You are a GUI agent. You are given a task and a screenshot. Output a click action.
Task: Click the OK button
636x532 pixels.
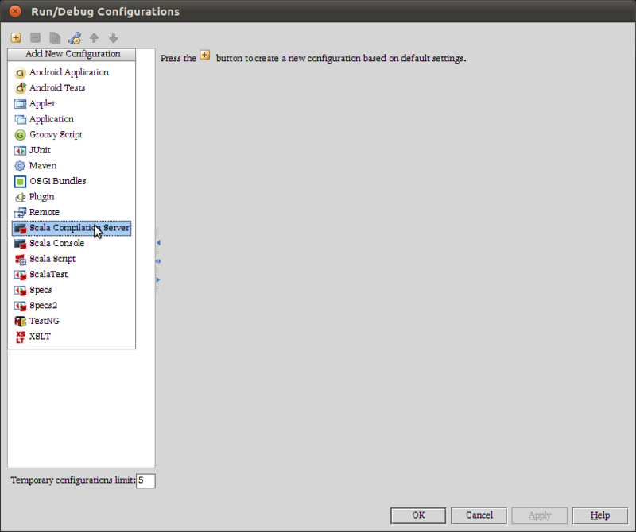[418, 515]
